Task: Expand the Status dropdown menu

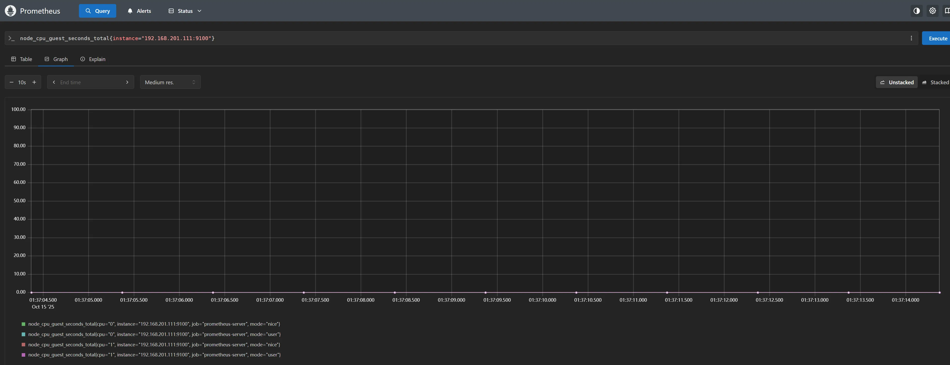Action: coord(185,11)
